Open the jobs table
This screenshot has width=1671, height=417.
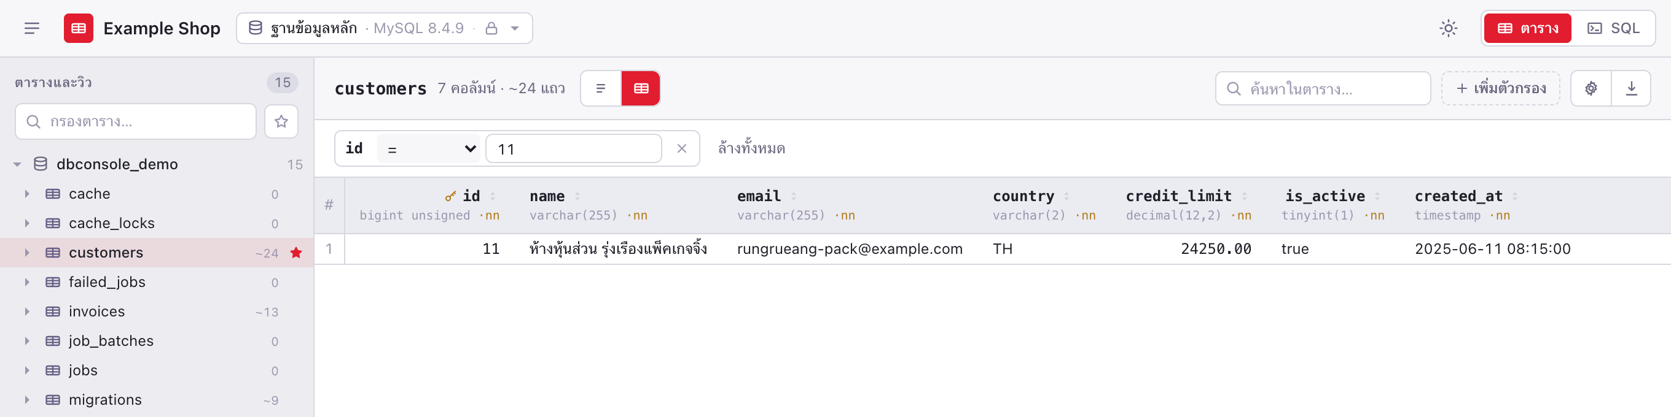click(157, 371)
